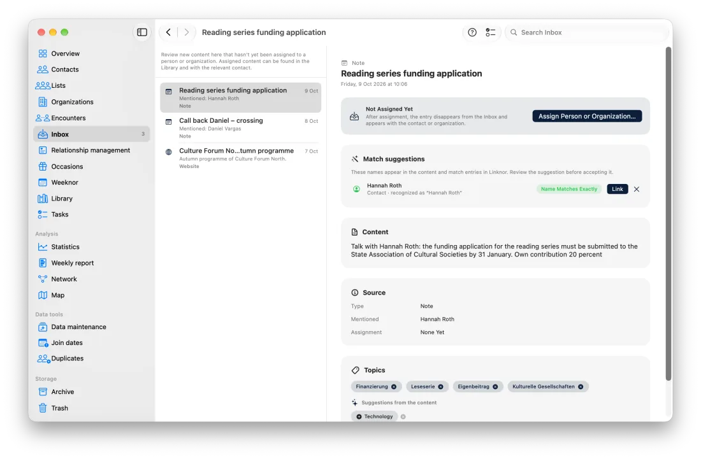Open the Map icon in sidebar

tap(43, 295)
